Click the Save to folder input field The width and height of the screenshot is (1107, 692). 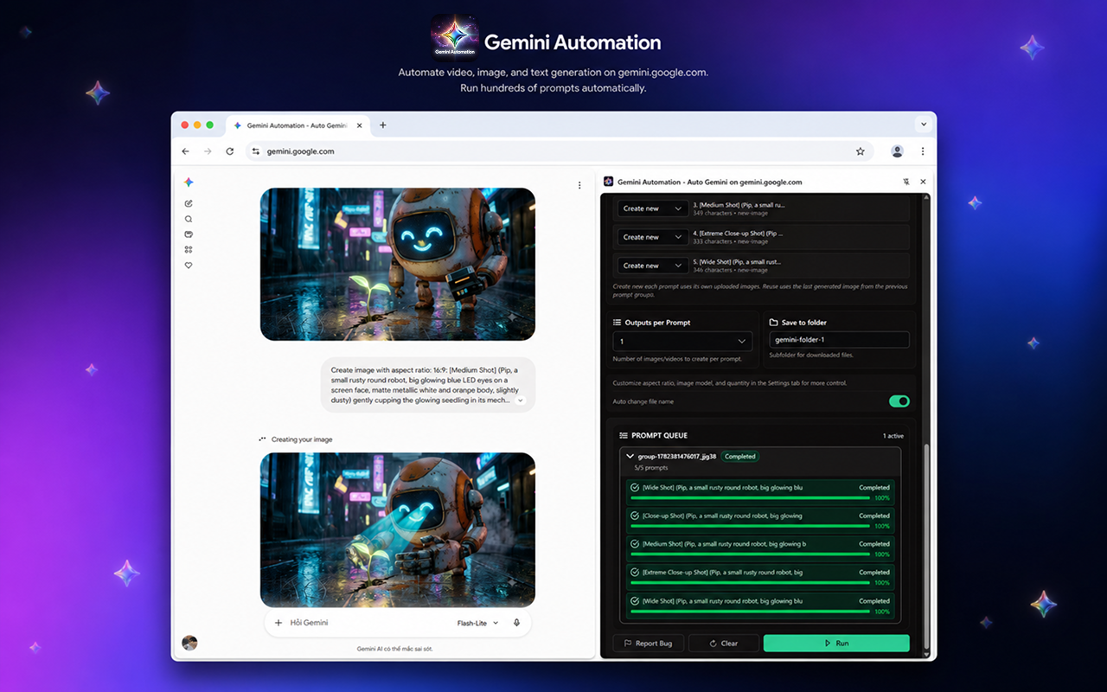tap(839, 340)
